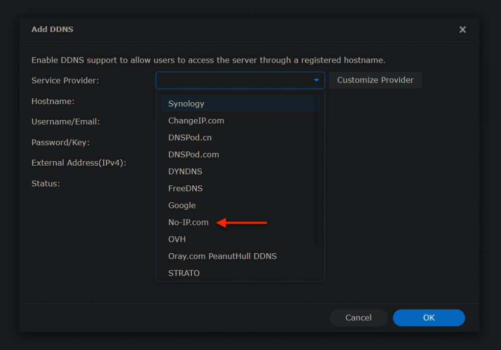
Task: Pick STRATO from the dropdown list
Action: 184,273
